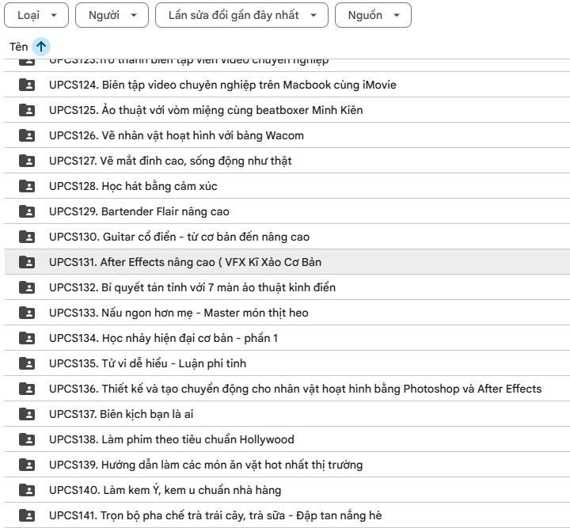Screen dimensions: 570x528
Task: Click shared folder icon for UPCS127
Action: (x=27, y=161)
